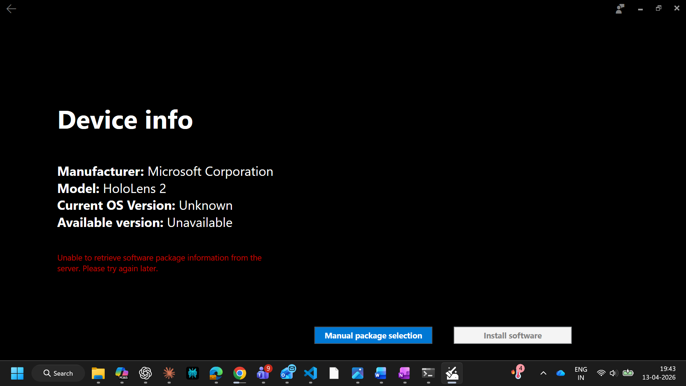Click the taskbar Search box

(x=58, y=373)
